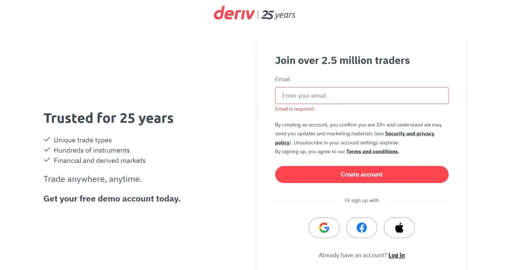Click the 'Trade anywhere, anytime.' tagline
This screenshot has height=270, width=519.
[93, 179]
